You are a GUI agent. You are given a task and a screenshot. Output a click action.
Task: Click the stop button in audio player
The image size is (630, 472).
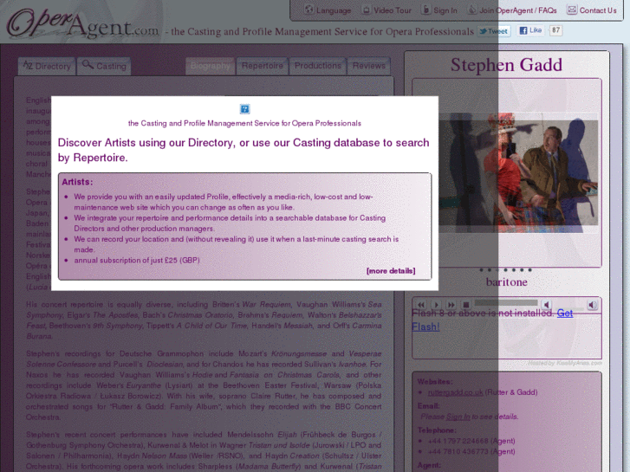tap(466, 305)
